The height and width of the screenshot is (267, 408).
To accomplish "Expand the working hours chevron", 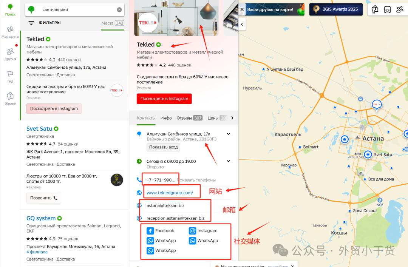I will pos(228,161).
